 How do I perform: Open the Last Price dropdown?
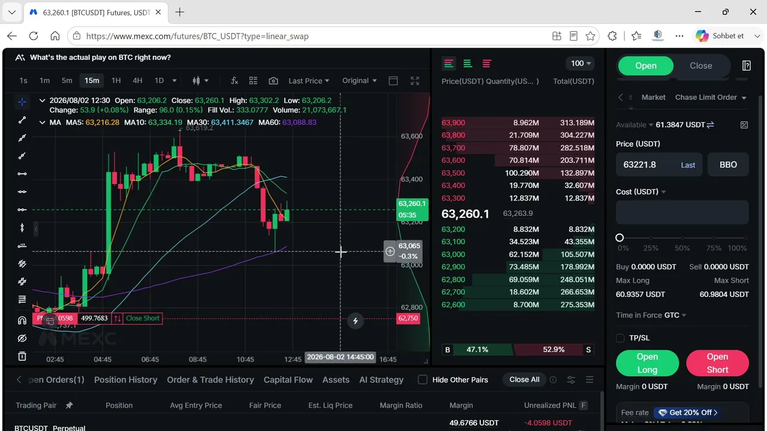(x=309, y=81)
